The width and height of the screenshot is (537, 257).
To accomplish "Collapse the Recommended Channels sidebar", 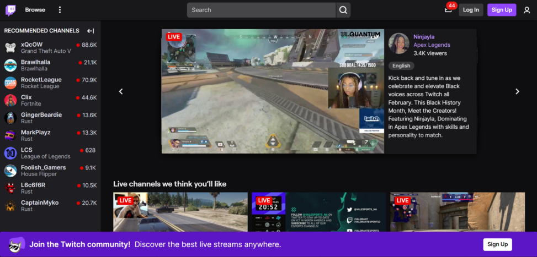I will (x=91, y=31).
